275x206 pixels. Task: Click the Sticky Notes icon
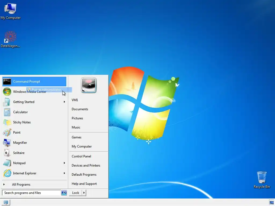(x=7, y=122)
